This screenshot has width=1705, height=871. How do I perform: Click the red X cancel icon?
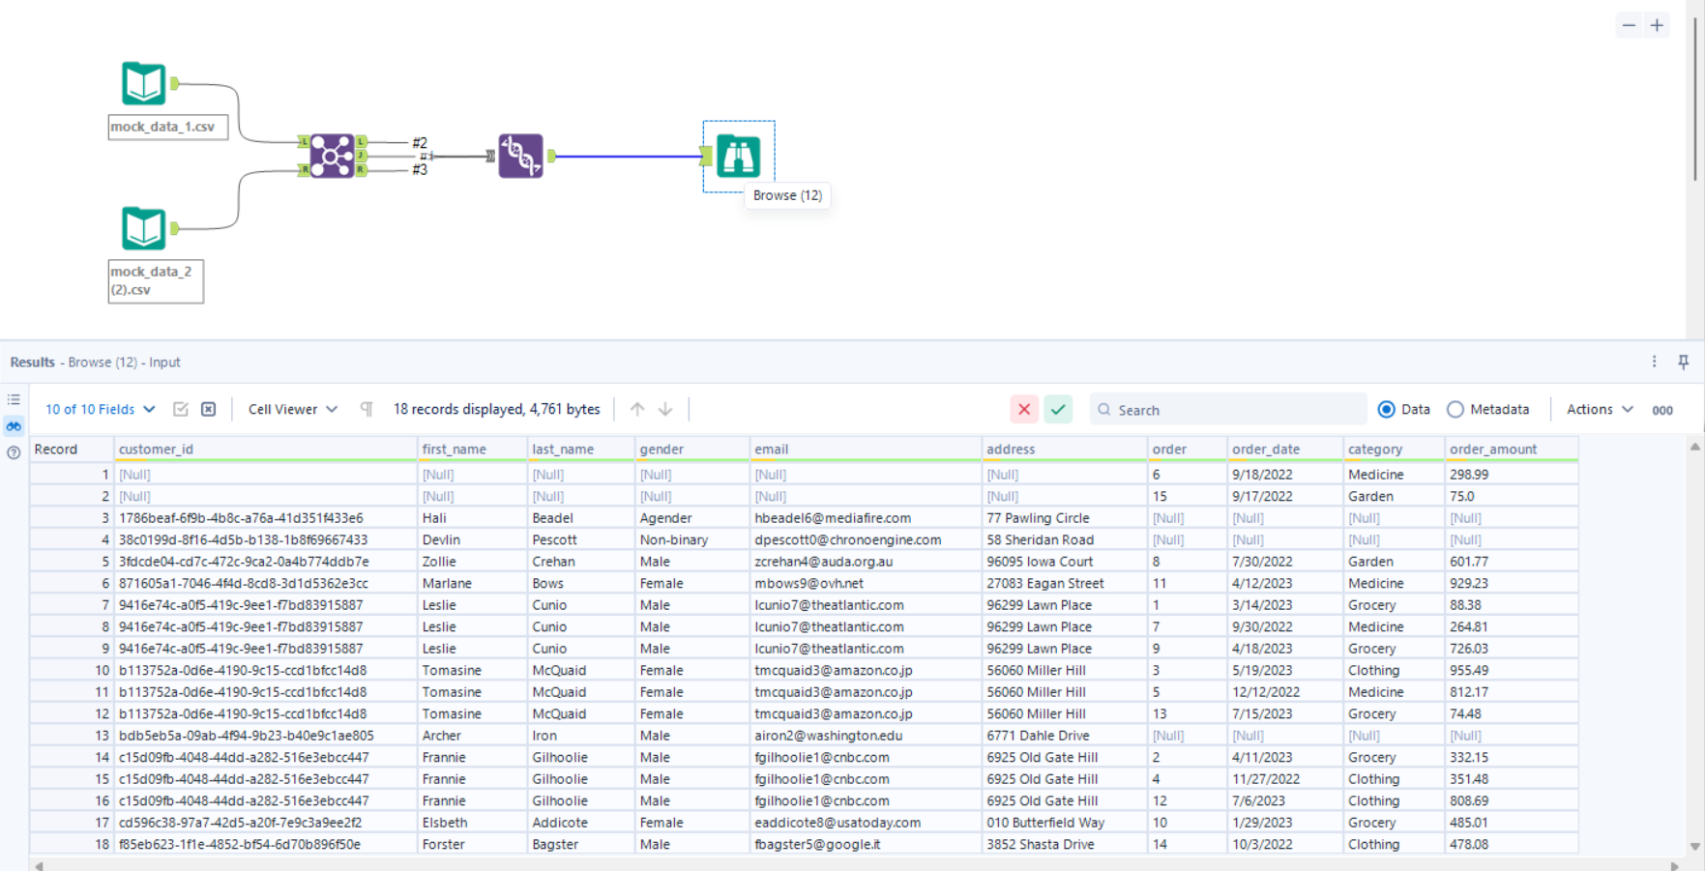[x=1023, y=410]
